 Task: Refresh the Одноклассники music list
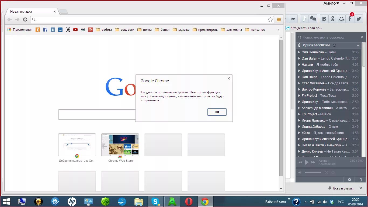coord(335,45)
